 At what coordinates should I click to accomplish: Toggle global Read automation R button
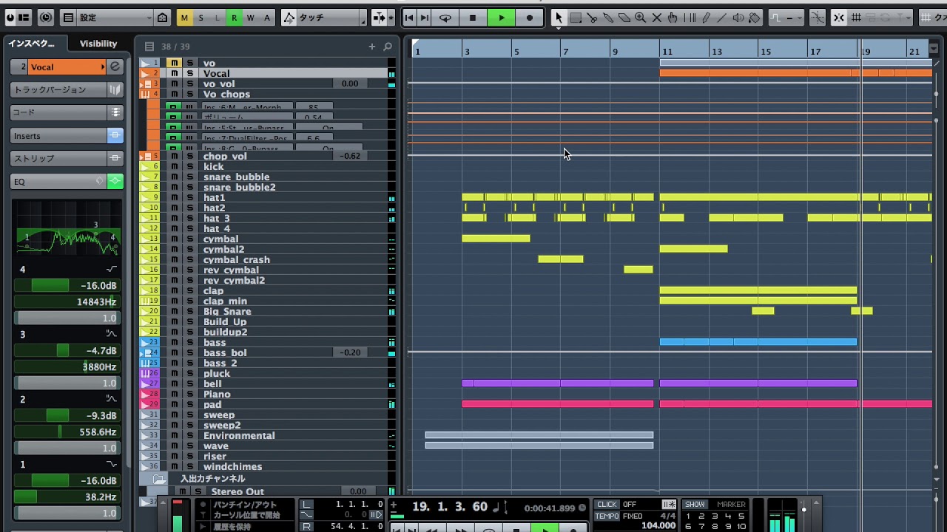(234, 18)
